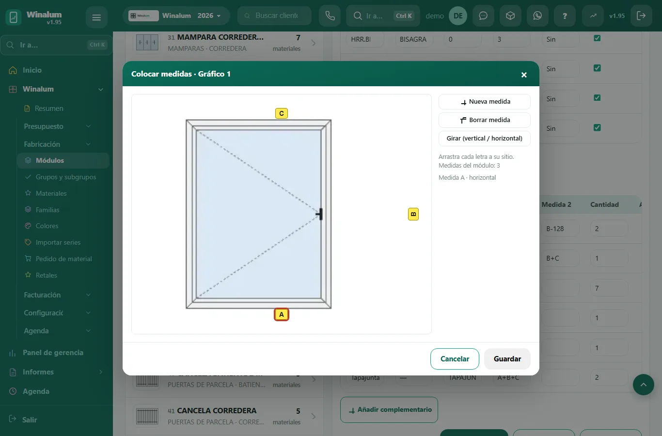Click the Nueva medida button
The height and width of the screenshot is (436, 662).
(485, 102)
